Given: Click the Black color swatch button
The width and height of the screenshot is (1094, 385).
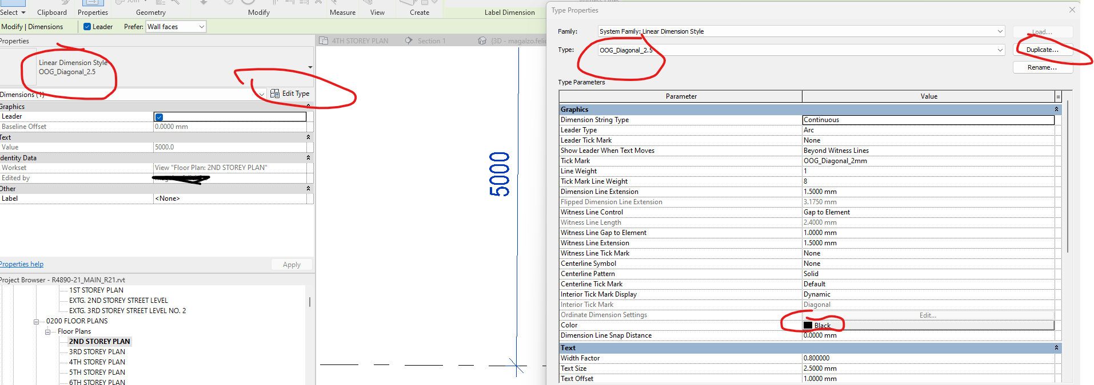Looking at the screenshot, I should [x=928, y=325].
